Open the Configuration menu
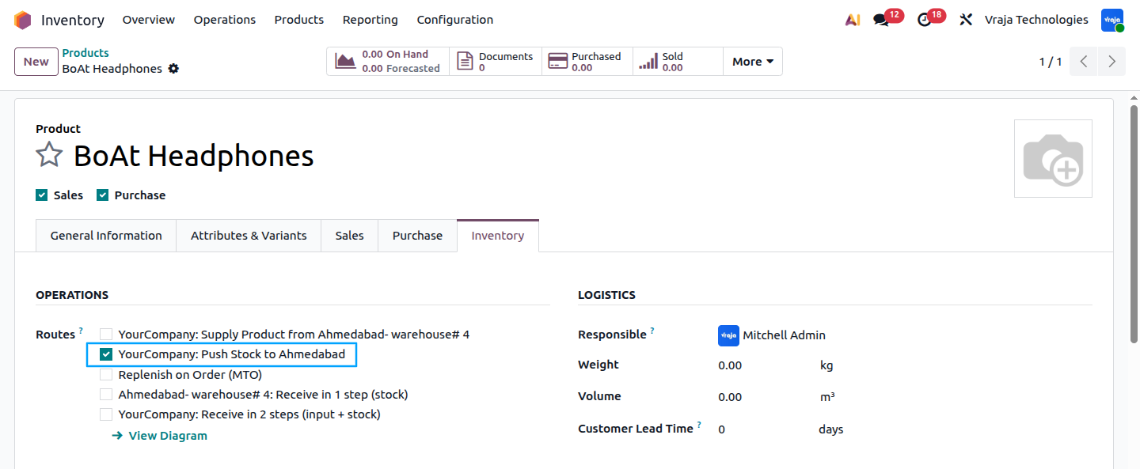This screenshot has width=1140, height=469. point(455,20)
